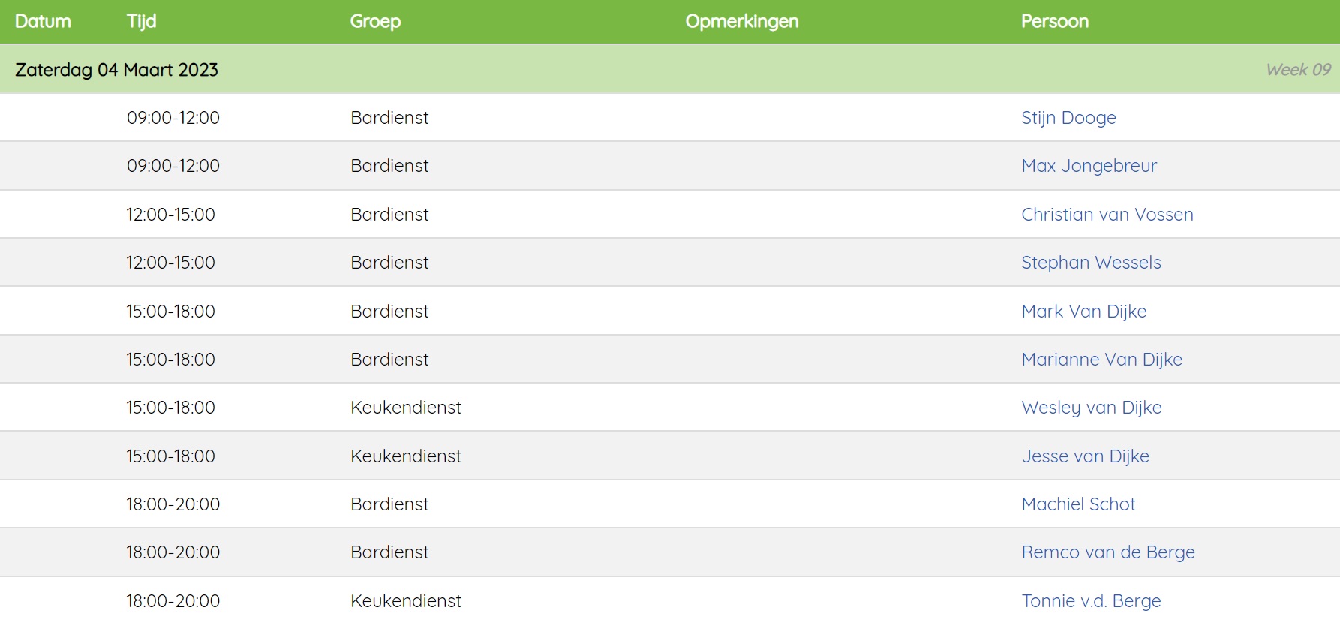The width and height of the screenshot is (1340, 620).
Task: Open Wesley van Dijke's link
Action: 1091,408
